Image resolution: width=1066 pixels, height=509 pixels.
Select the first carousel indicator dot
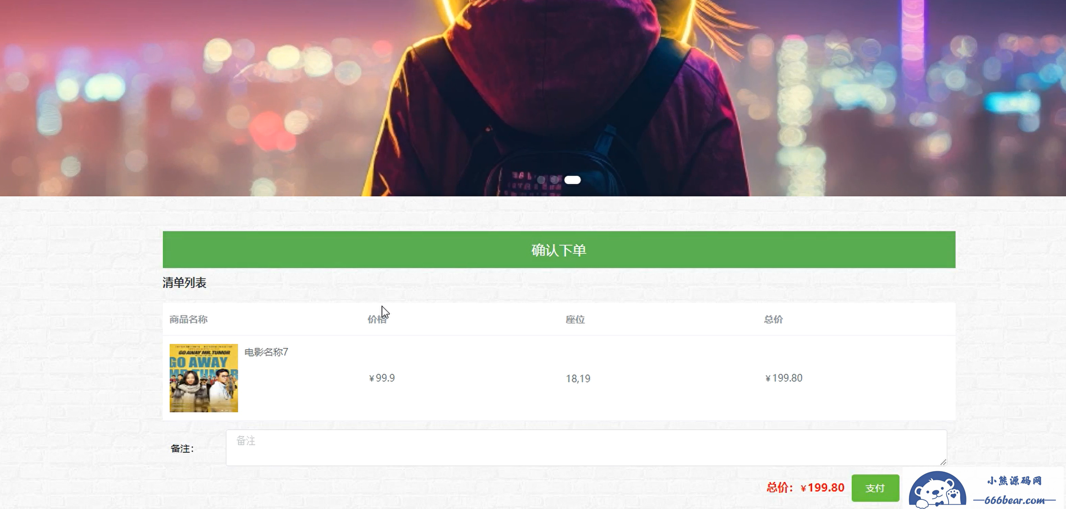(x=541, y=180)
